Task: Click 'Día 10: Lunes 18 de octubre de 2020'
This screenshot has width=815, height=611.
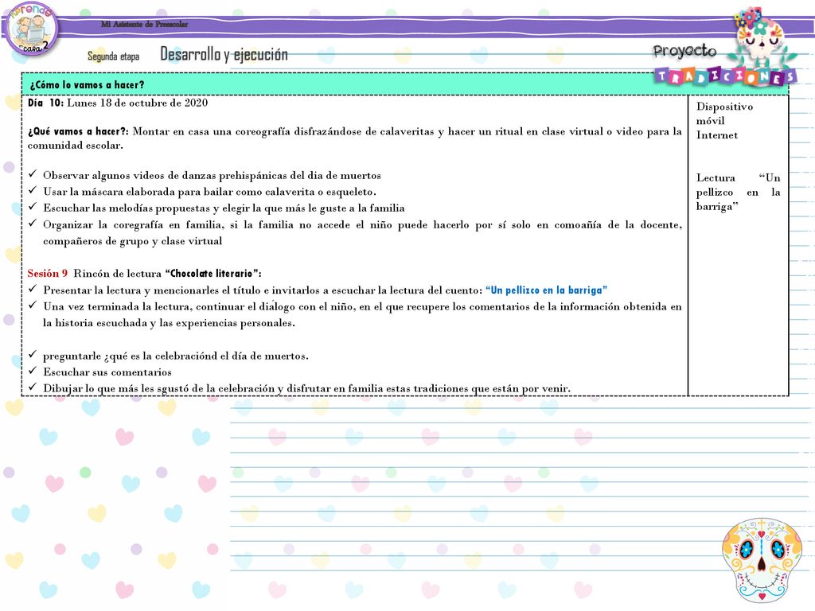Action: tap(118, 103)
